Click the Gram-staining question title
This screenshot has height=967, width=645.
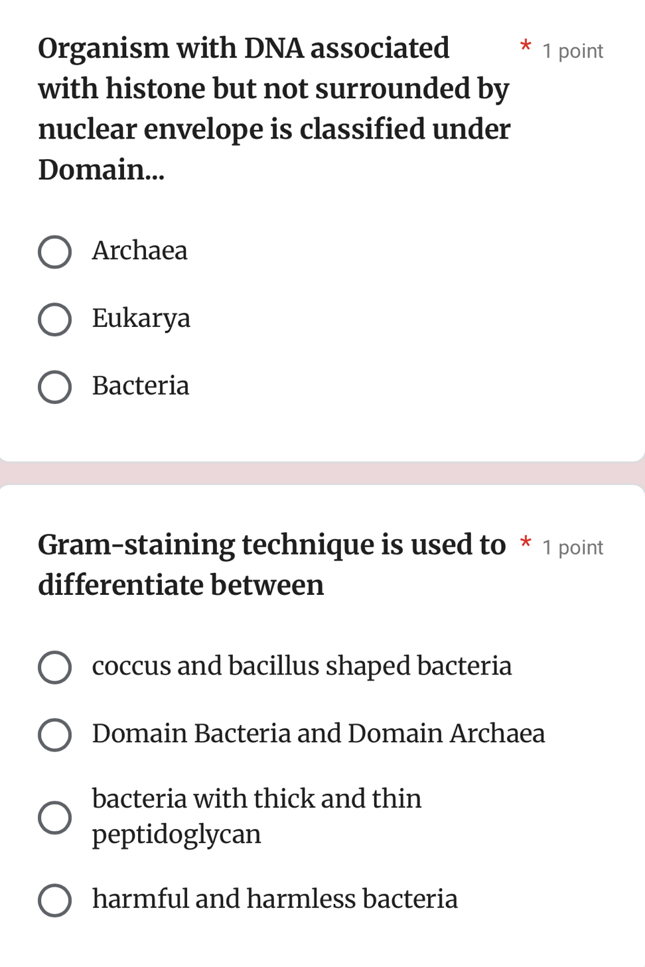271,564
